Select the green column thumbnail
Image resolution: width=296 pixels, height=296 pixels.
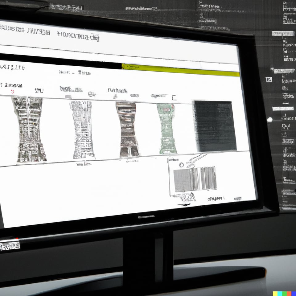coord(167,129)
